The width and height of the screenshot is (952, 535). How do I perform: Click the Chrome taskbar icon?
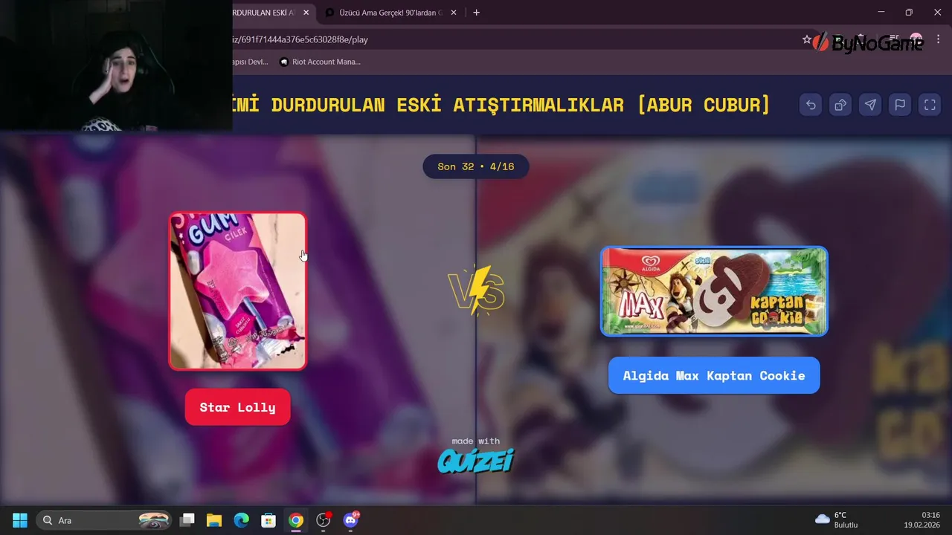click(296, 520)
